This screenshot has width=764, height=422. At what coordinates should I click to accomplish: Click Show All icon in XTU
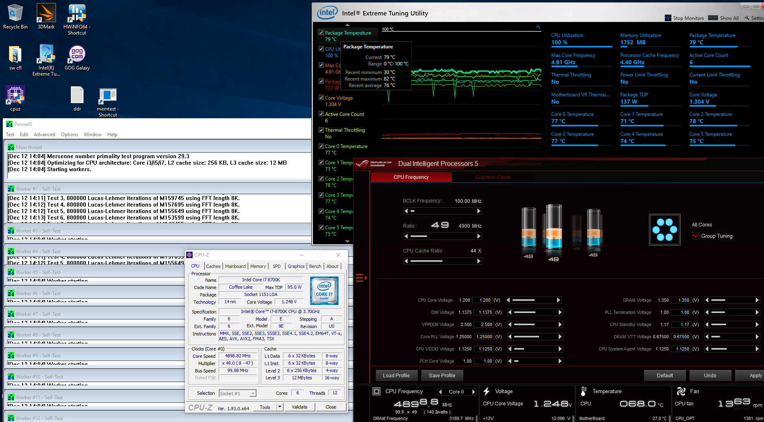click(713, 18)
